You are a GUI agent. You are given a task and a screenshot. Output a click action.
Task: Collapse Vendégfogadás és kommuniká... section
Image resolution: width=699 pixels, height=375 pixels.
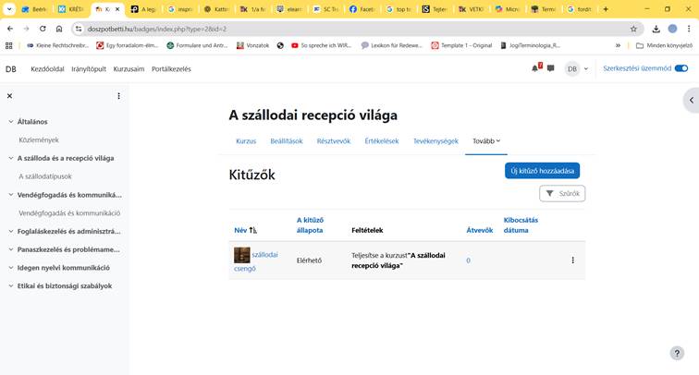pyautogui.click(x=11, y=195)
